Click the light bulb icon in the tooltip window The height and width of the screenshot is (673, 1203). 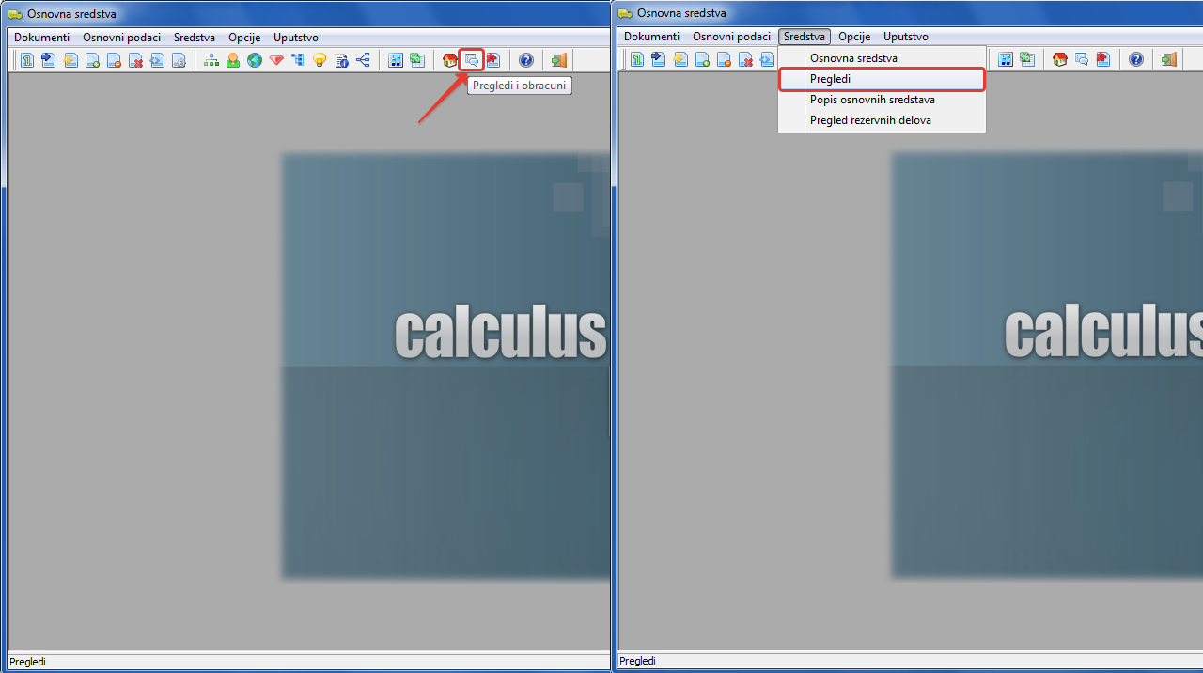[x=320, y=60]
